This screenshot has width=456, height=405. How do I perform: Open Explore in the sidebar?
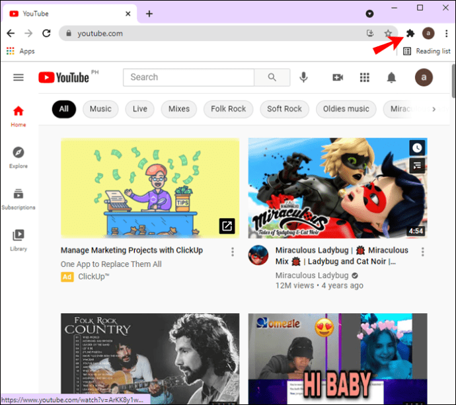(19, 158)
